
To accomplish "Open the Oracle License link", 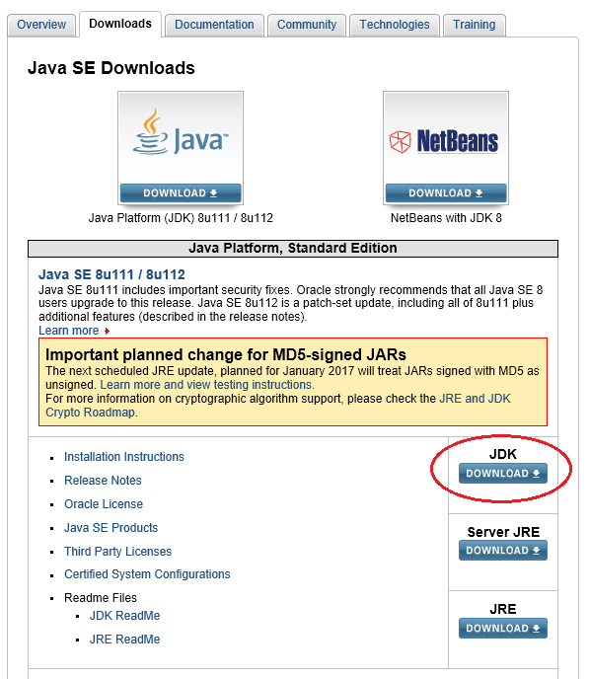I will pyautogui.click(x=104, y=504).
